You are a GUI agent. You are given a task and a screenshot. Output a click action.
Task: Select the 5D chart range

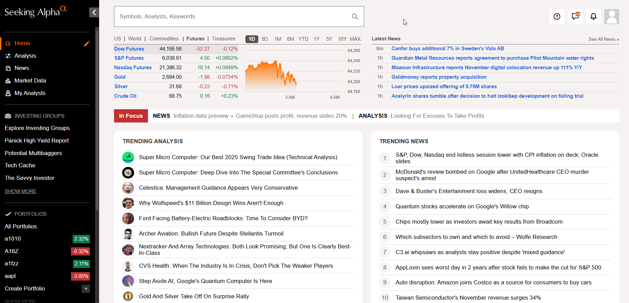click(265, 39)
